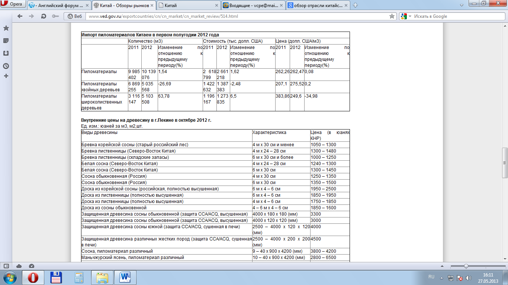Open the password manager key icon
Image resolution: width=508 pixels, height=285 pixels.
[x=55, y=16]
